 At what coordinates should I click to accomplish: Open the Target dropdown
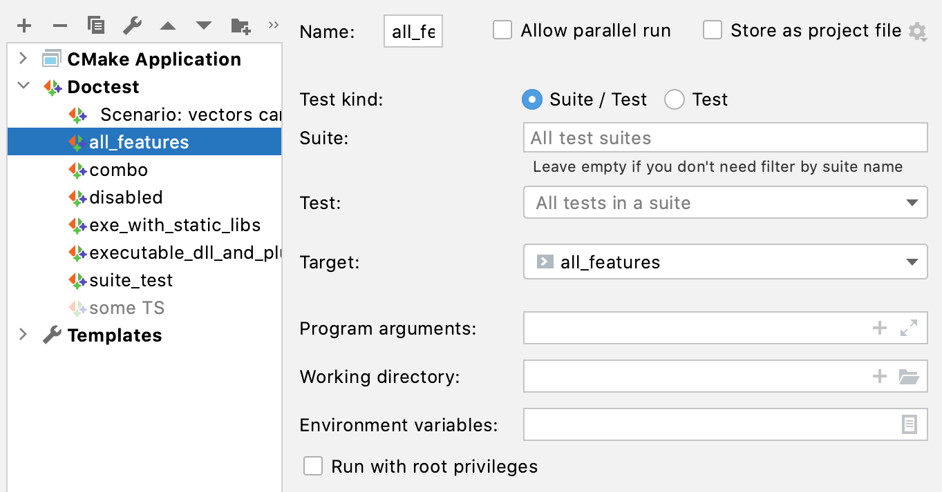click(914, 262)
